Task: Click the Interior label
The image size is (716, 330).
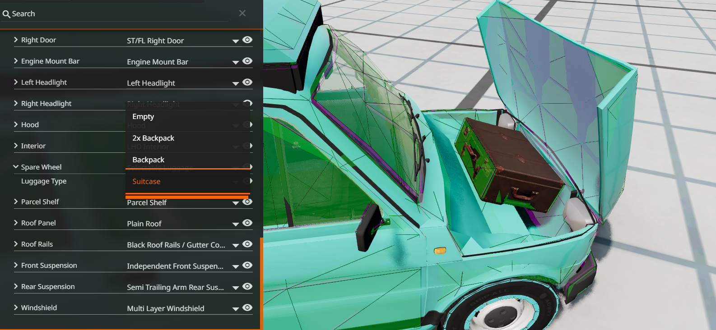Action: coord(33,146)
